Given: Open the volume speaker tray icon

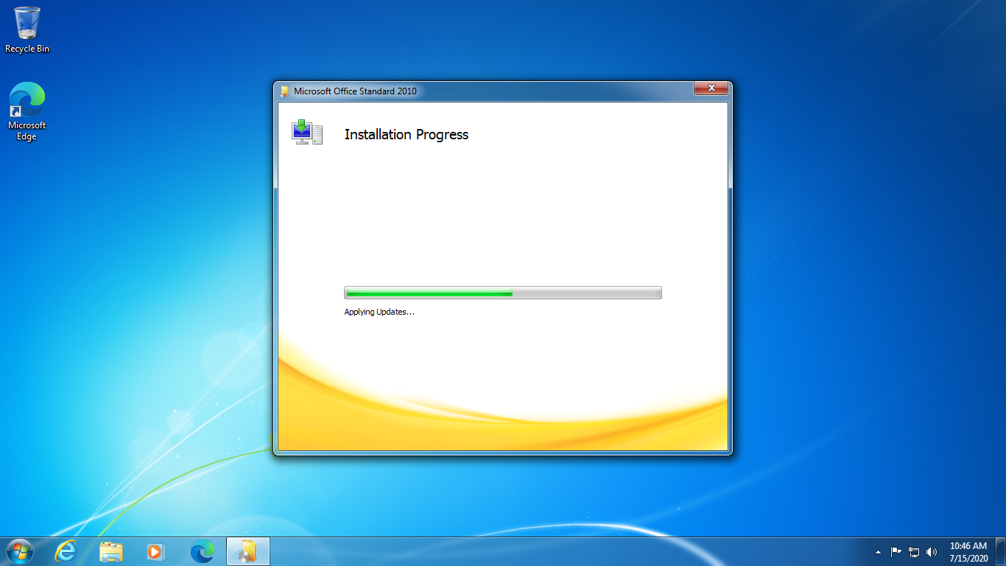Looking at the screenshot, I should tap(932, 551).
